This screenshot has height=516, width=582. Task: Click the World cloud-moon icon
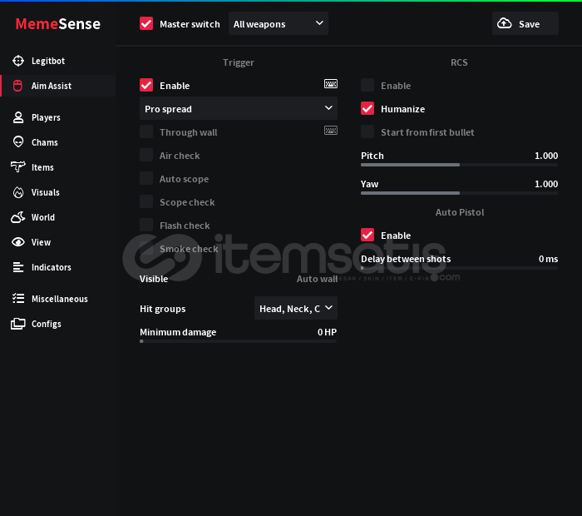[17, 217]
